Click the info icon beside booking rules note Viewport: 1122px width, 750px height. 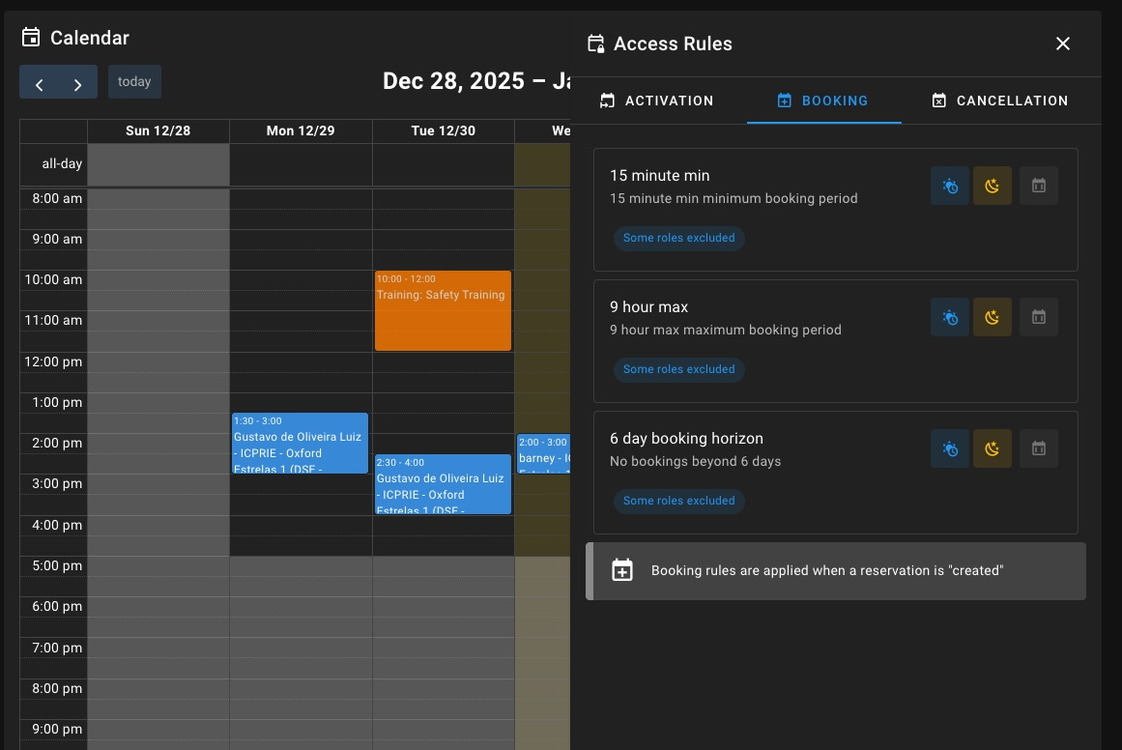coord(622,570)
